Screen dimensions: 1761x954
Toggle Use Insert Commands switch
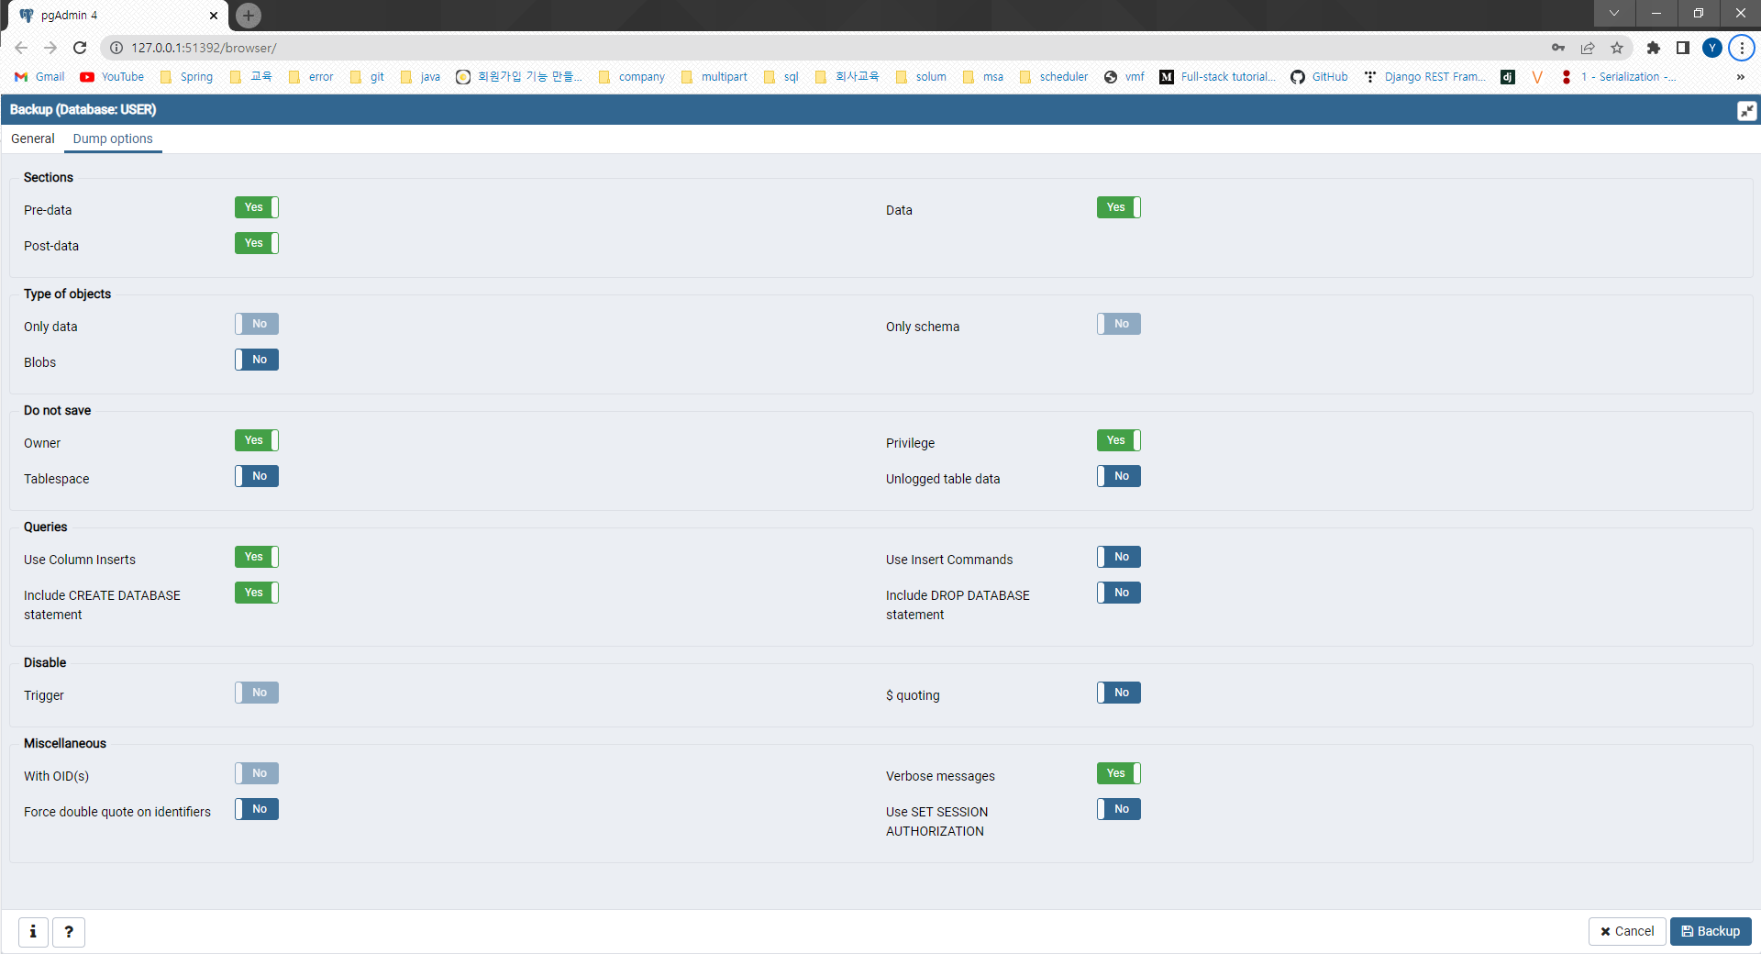(x=1119, y=557)
